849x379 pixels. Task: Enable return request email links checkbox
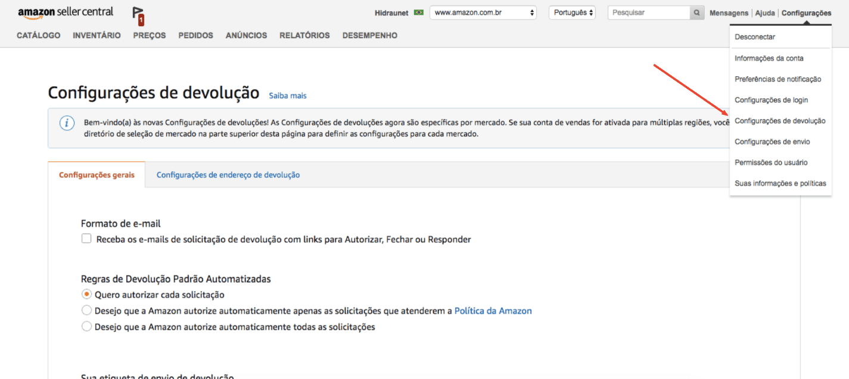(86, 239)
